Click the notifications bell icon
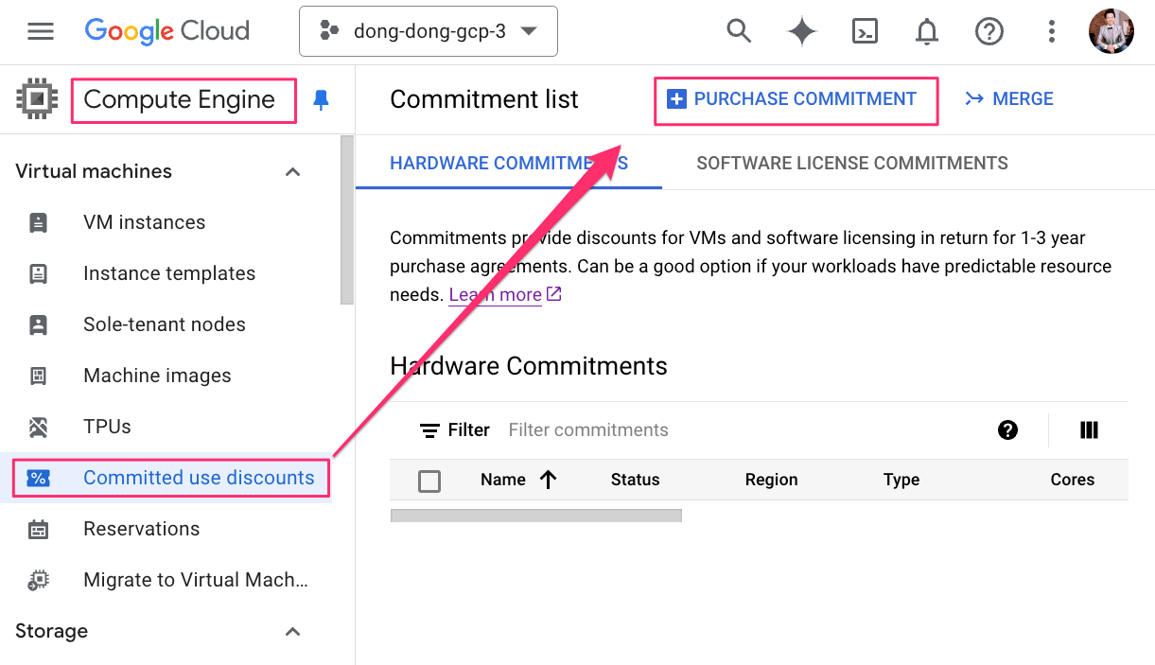 pyautogui.click(x=927, y=31)
